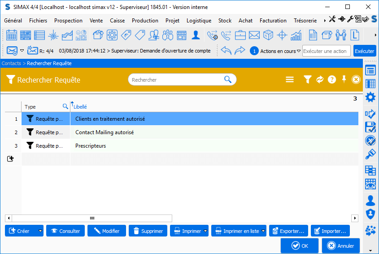Click the Rechercher search field

pos(177,80)
